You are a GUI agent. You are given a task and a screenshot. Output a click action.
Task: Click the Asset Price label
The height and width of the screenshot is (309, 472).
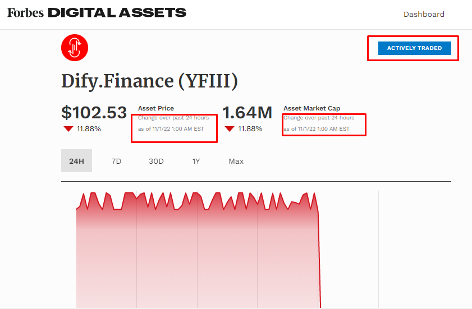[156, 108]
